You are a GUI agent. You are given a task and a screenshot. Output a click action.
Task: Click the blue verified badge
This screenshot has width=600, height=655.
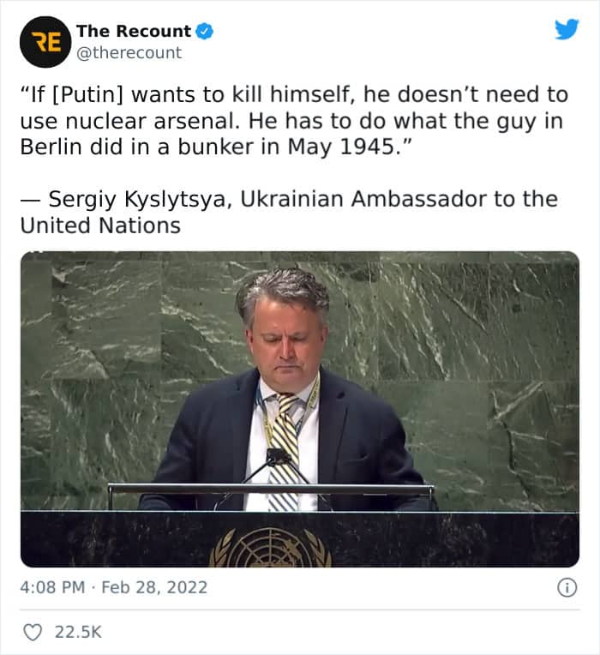point(205,32)
